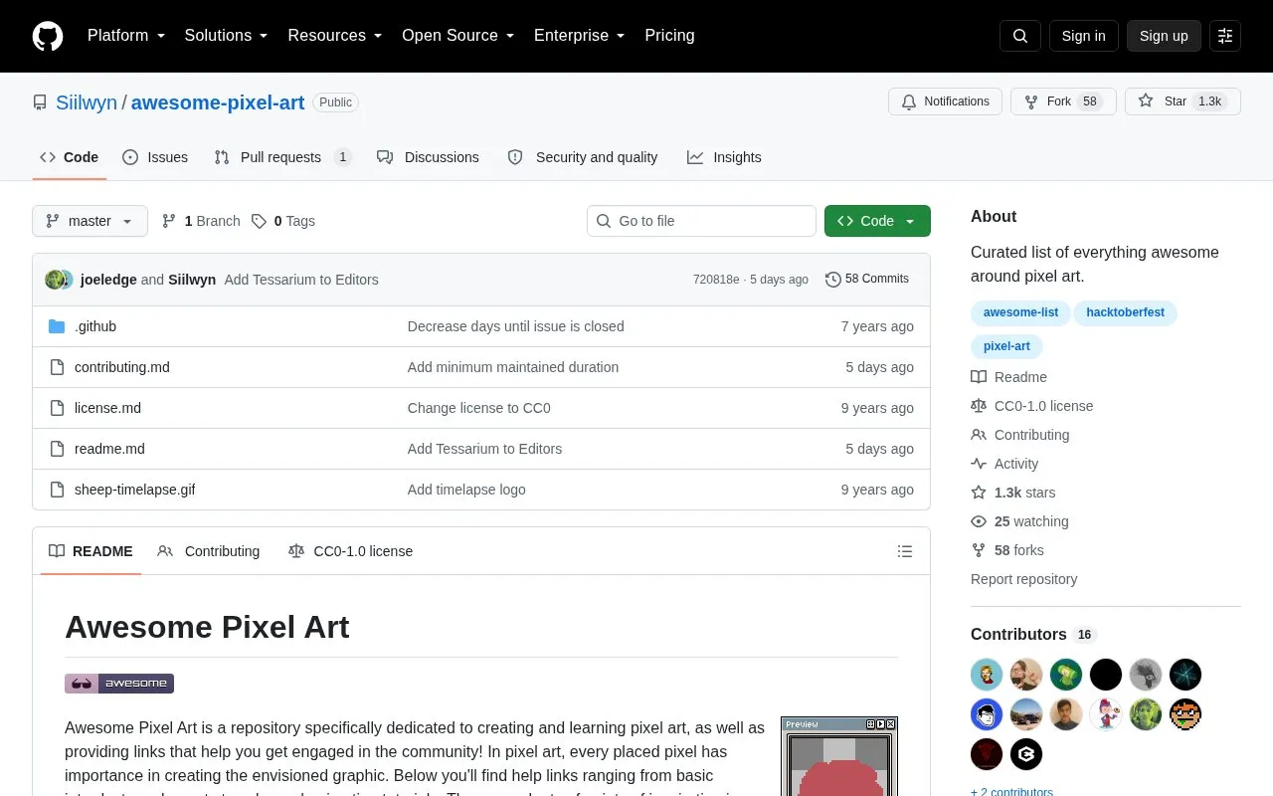The image size is (1273, 796).
Task: View the 1 Branch list
Action: click(x=201, y=221)
